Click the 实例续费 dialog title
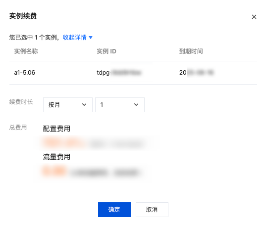 pos(23,16)
